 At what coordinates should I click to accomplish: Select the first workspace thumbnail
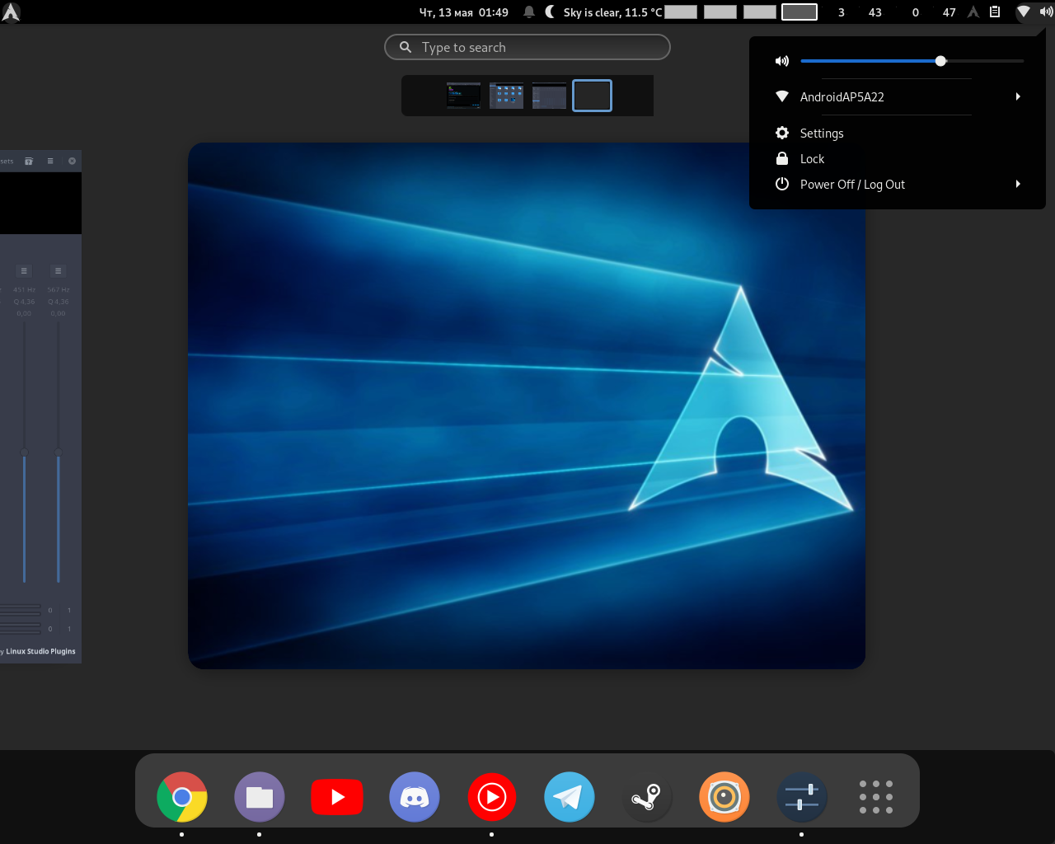tap(463, 96)
